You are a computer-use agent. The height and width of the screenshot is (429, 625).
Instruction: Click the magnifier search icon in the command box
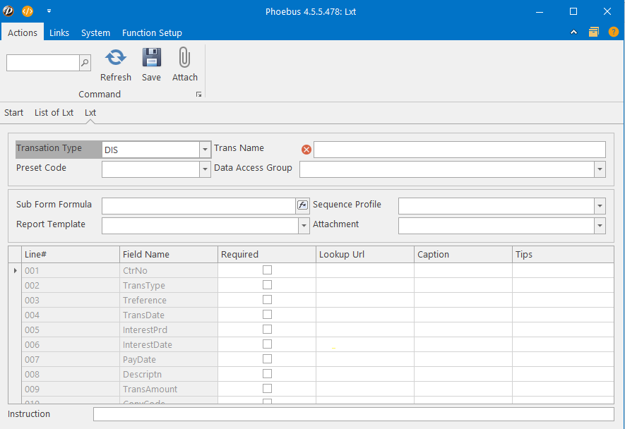(85, 63)
